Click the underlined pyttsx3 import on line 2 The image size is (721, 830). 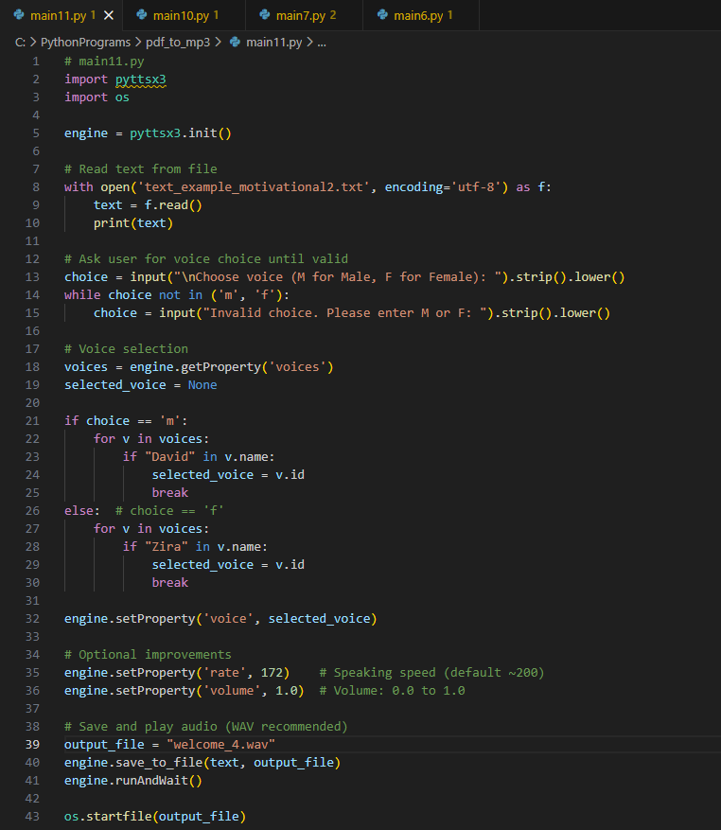(140, 79)
